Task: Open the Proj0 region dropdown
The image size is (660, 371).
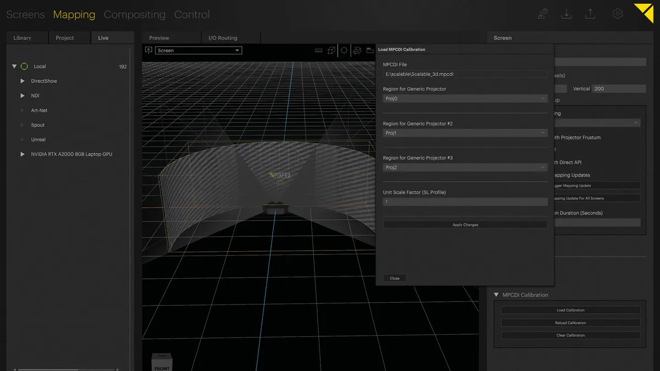Action: (x=465, y=99)
